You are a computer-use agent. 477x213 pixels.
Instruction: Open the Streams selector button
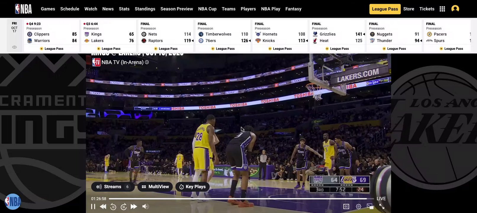113,187
